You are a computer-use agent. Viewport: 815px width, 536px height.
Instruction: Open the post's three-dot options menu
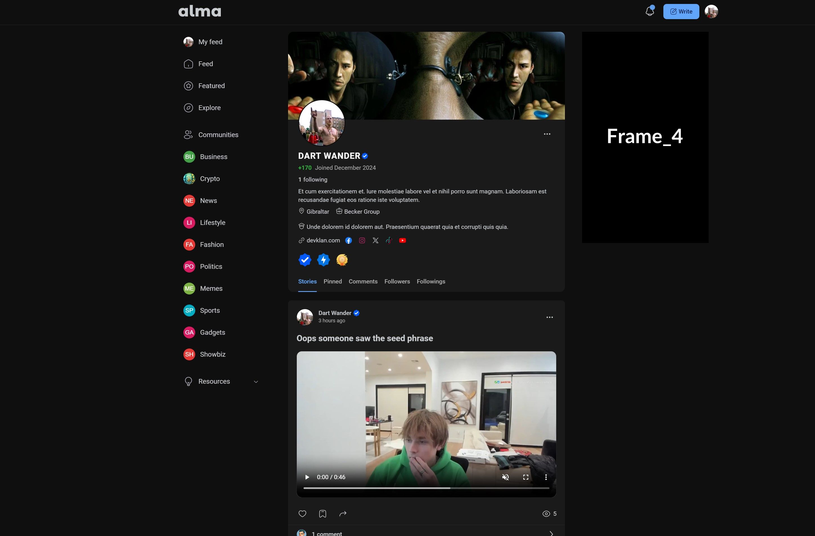coord(549,317)
